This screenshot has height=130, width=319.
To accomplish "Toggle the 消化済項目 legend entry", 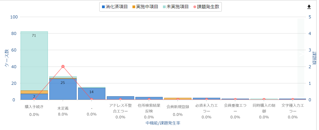I will [x=115, y=7].
